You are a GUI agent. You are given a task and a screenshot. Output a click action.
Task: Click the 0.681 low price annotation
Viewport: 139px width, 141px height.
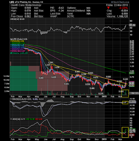(x=66, y=84)
